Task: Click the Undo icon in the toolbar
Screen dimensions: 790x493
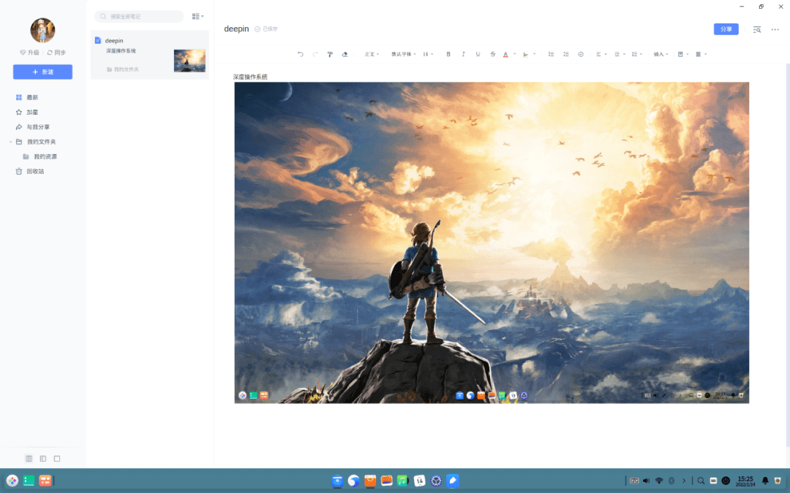Action: [300, 54]
